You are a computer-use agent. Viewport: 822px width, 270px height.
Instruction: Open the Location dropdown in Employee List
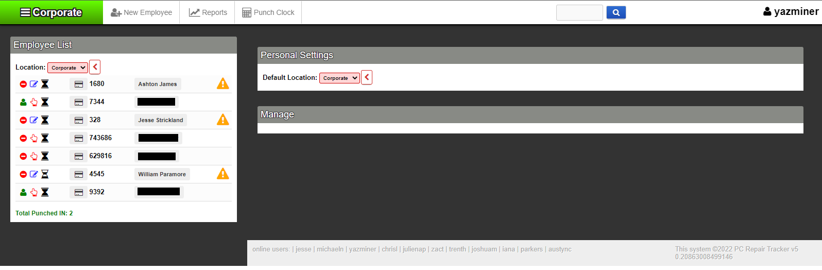click(x=67, y=67)
